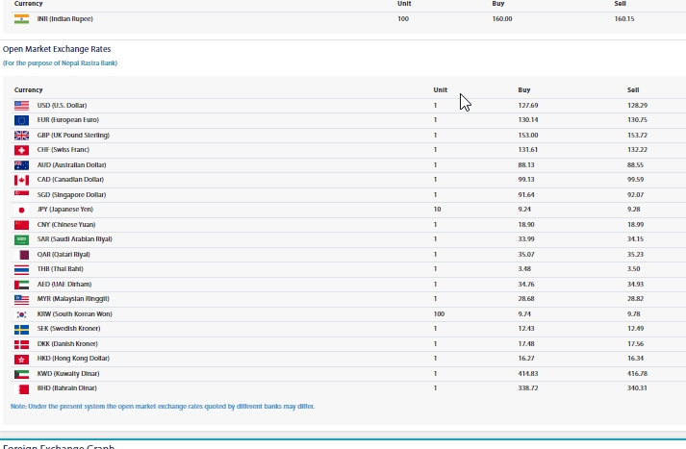
Task: Click the Hong Kong Dollar flag icon
Action: (x=21, y=358)
